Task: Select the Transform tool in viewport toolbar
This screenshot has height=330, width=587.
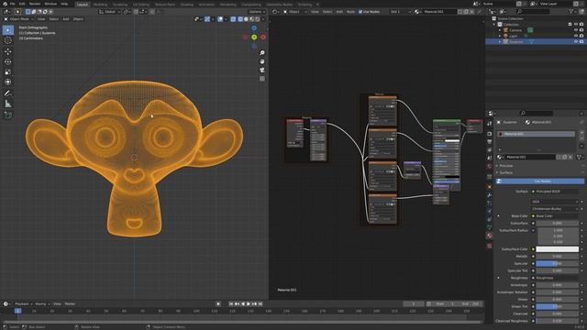Action: (x=8, y=82)
